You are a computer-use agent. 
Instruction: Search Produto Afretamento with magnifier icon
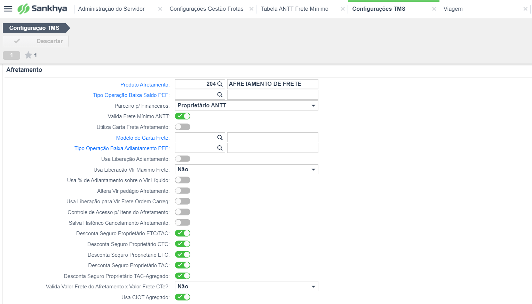pyautogui.click(x=220, y=84)
